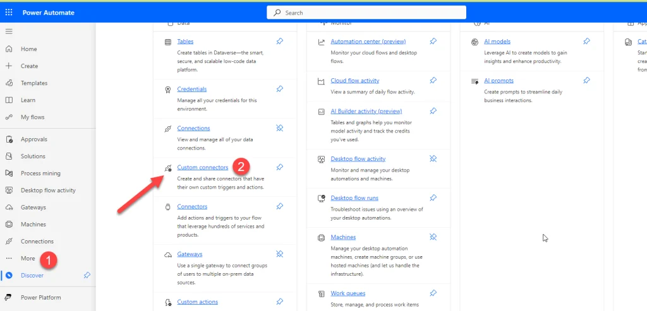Open the Desktop flow runs link
This screenshot has width=647, height=311.
coord(354,198)
